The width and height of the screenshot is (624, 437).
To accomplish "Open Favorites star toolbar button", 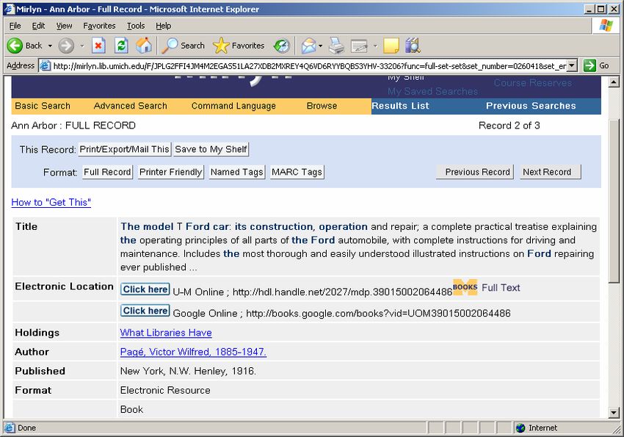I will coord(239,46).
